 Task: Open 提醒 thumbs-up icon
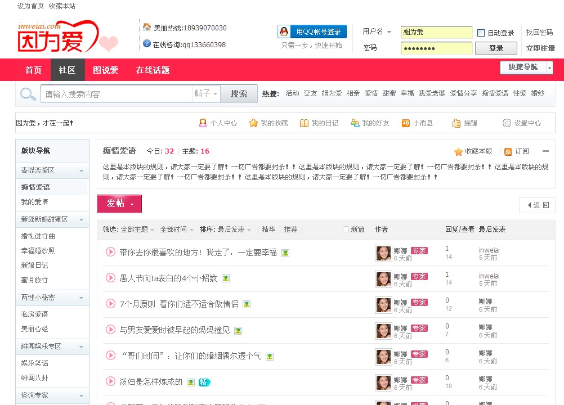[456, 123]
